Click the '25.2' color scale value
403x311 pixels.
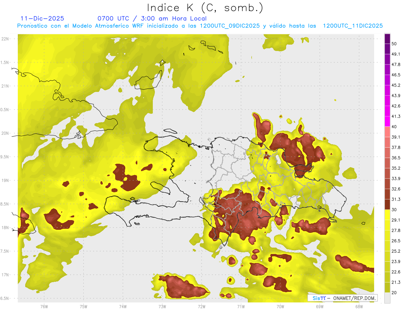tap(396, 251)
